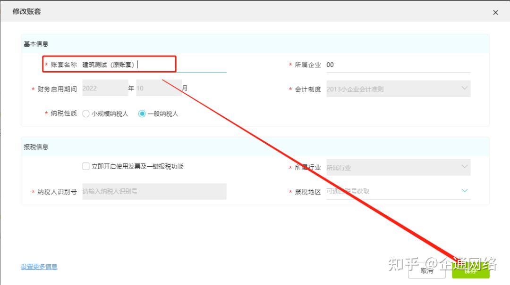The image size is (510, 285).
Task: Click the green 保存 button
Action: point(471,270)
